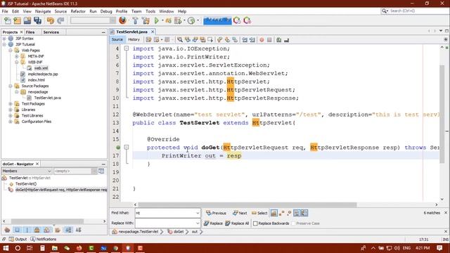Click the Previous find button
The height and width of the screenshot is (253, 450).
pyautogui.click(x=216, y=213)
